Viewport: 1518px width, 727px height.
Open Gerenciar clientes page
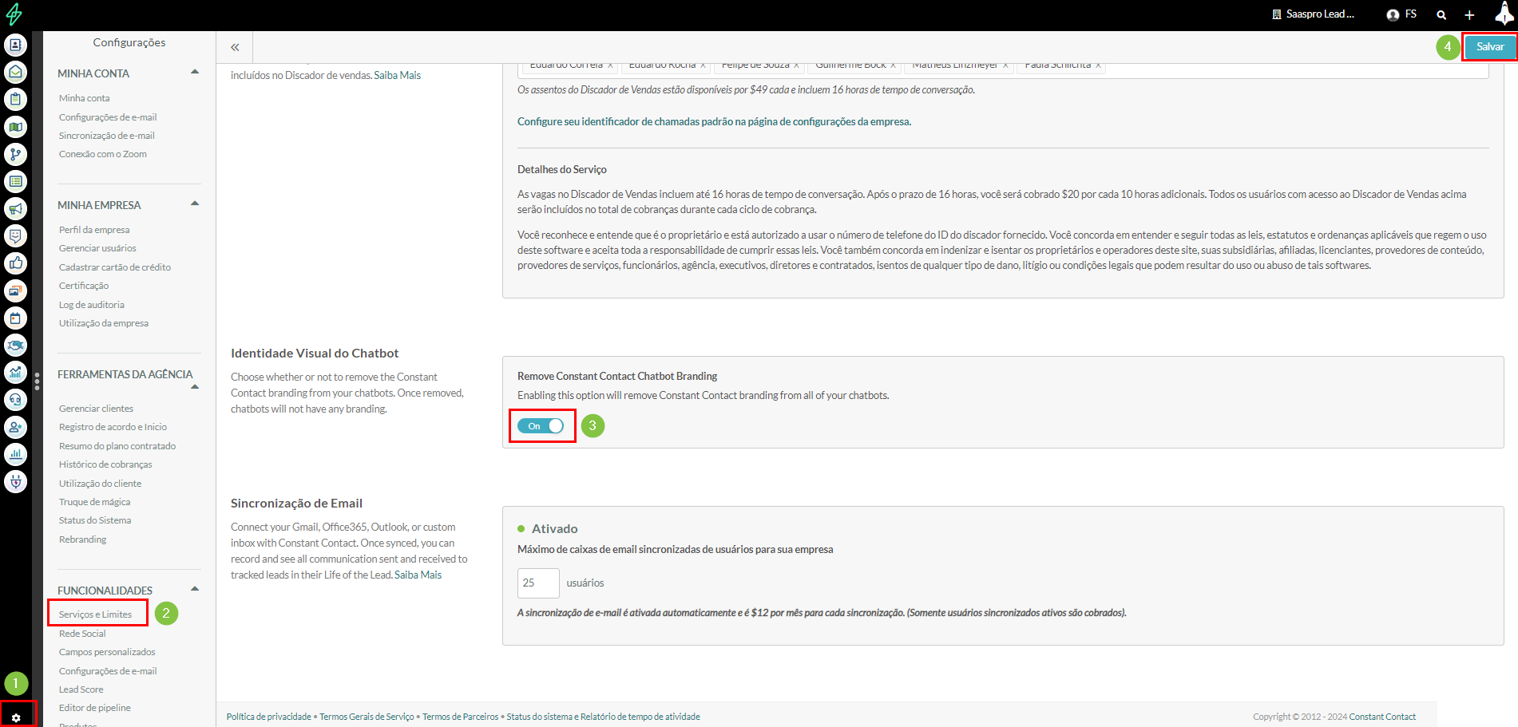tap(96, 409)
